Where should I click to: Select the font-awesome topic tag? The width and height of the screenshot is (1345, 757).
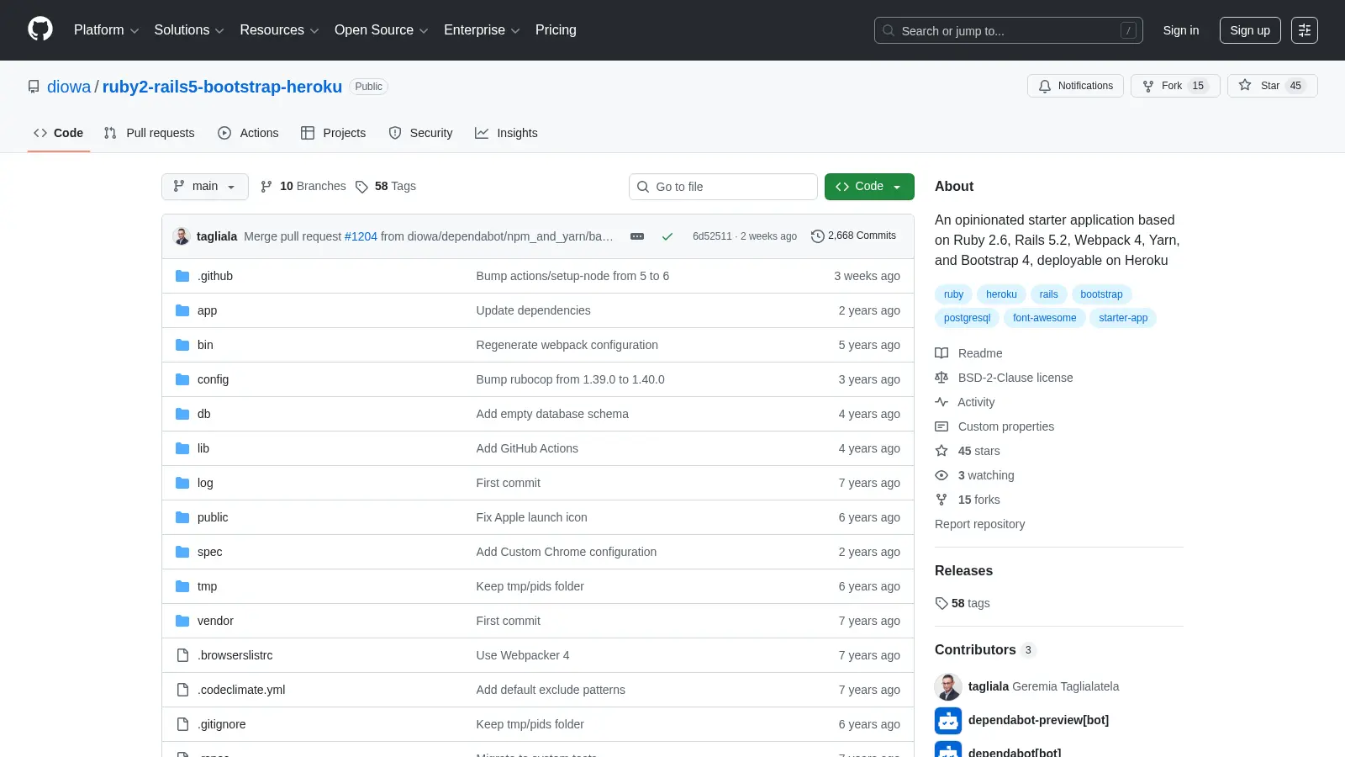click(x=1044, y=318)
